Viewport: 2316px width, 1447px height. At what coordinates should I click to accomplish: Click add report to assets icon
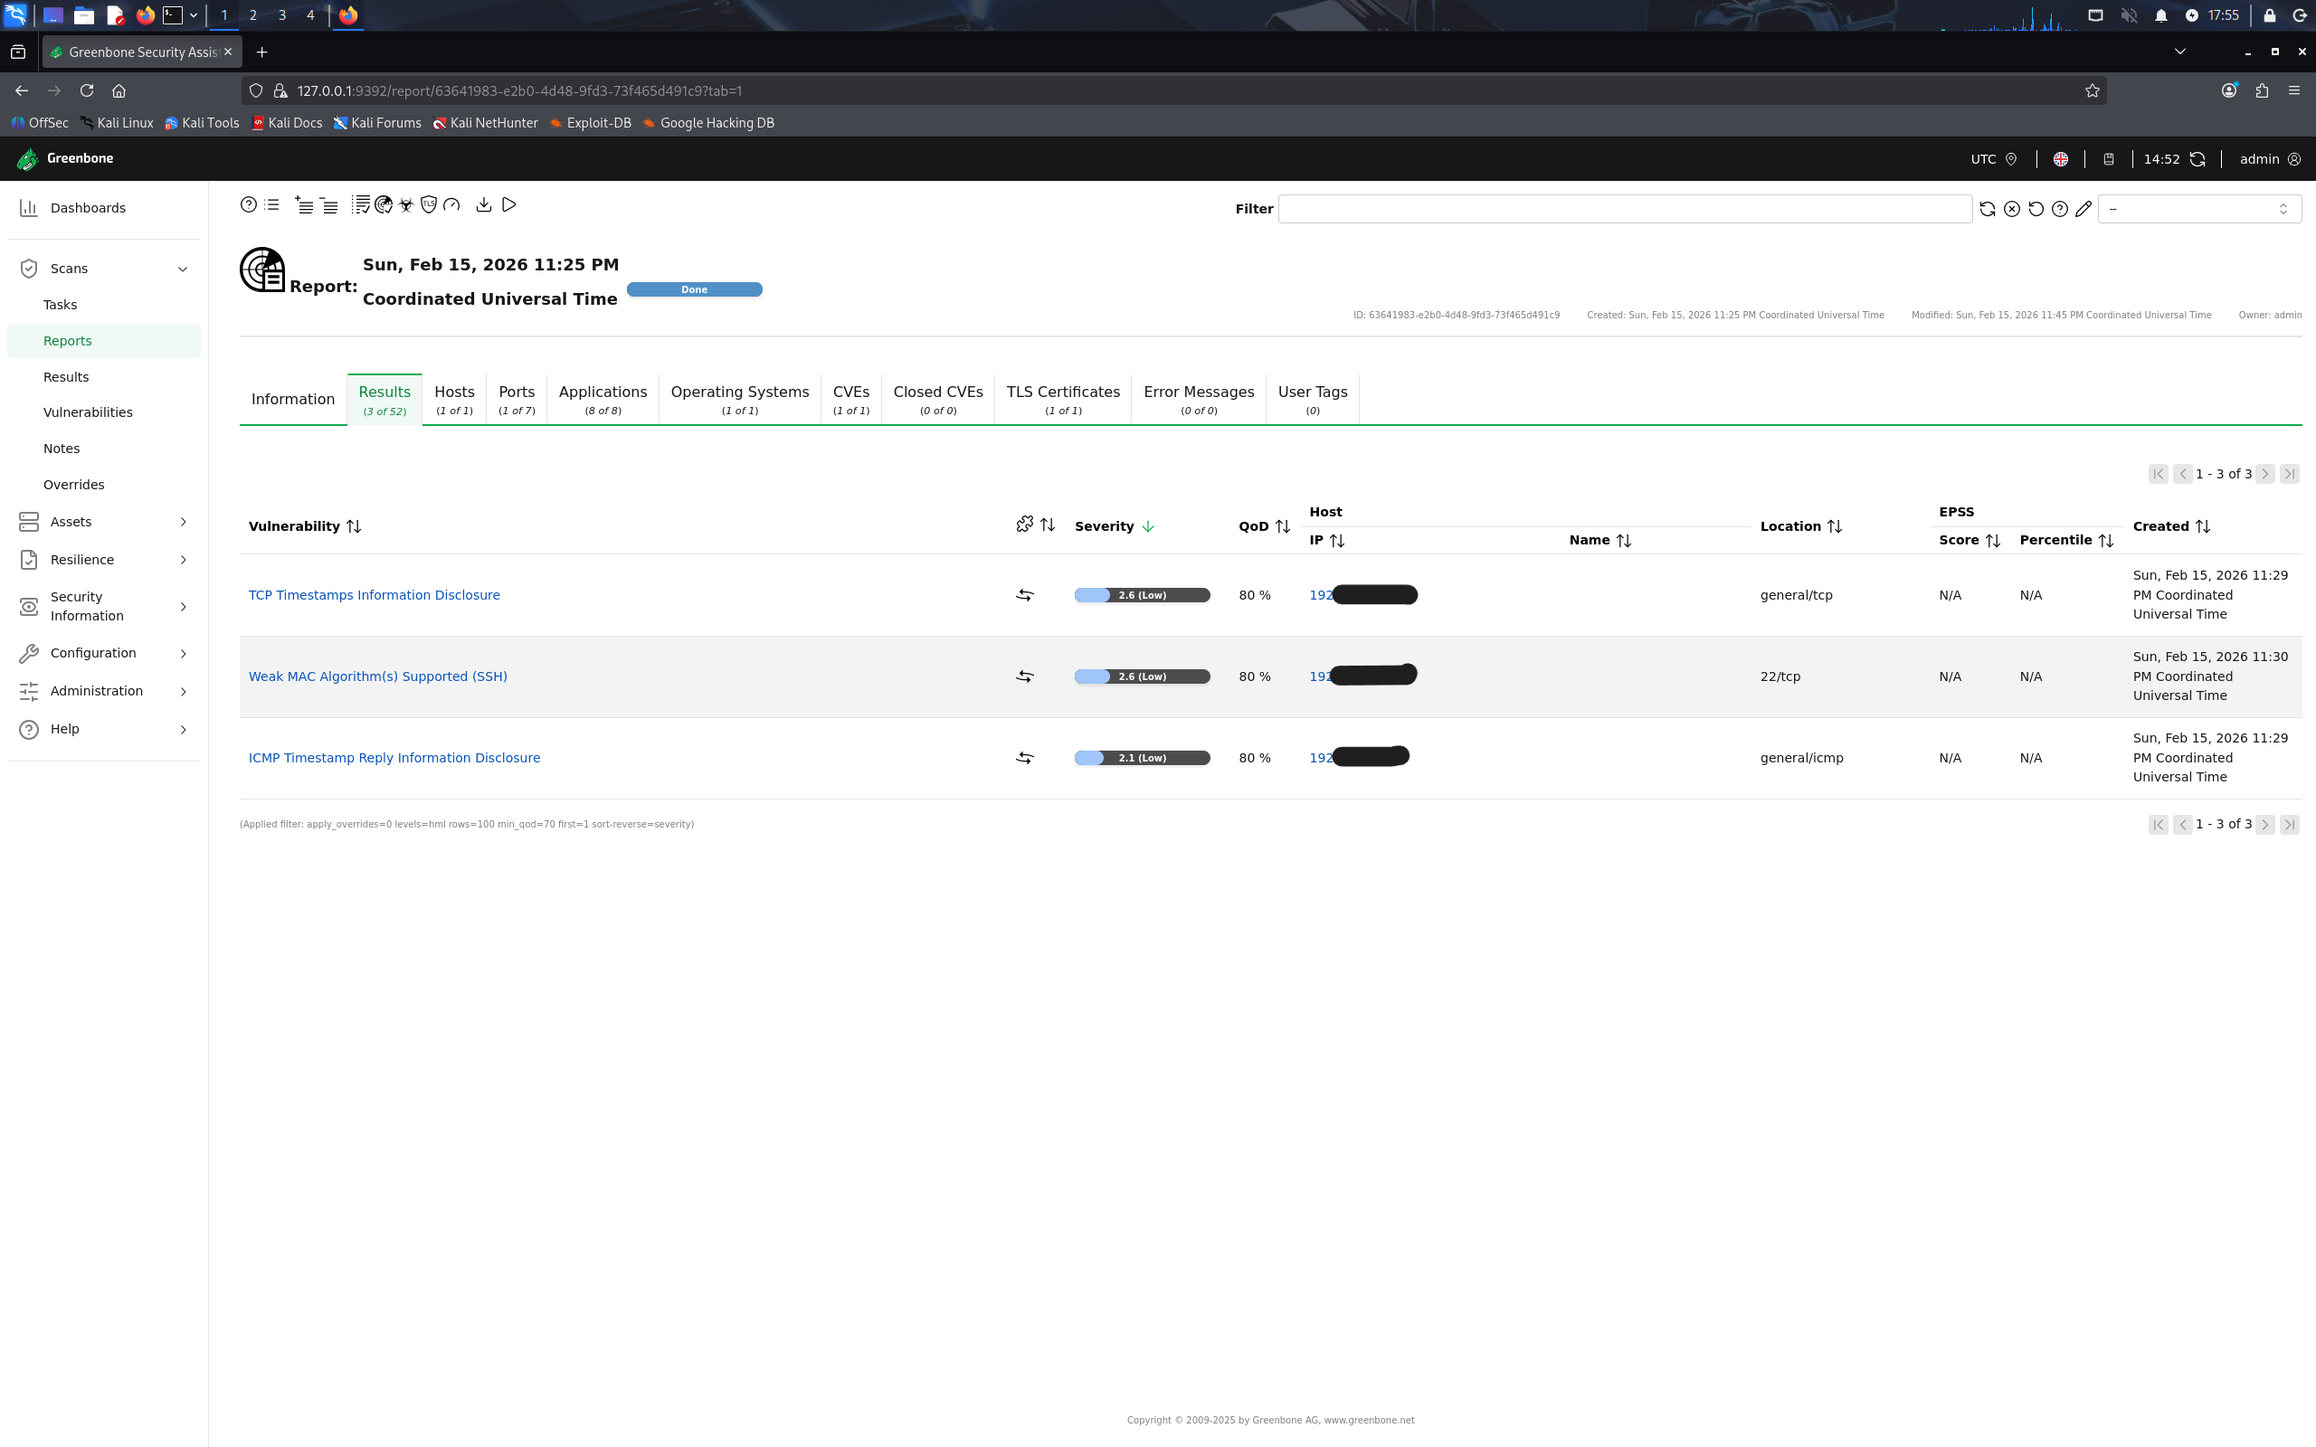click(303, 204)
